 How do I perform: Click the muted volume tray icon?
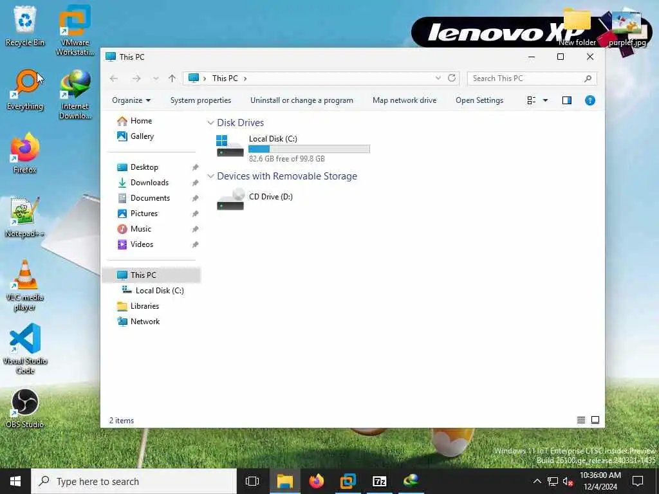(x=568, y=481)
